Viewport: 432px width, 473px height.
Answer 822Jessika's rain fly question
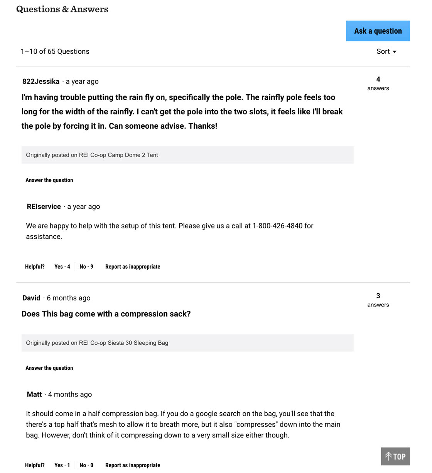(x=49, y=180)
